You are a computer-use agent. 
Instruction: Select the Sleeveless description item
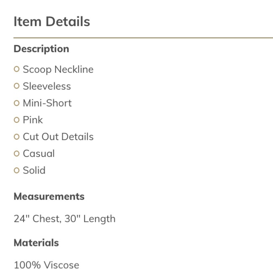click(47, 86)
